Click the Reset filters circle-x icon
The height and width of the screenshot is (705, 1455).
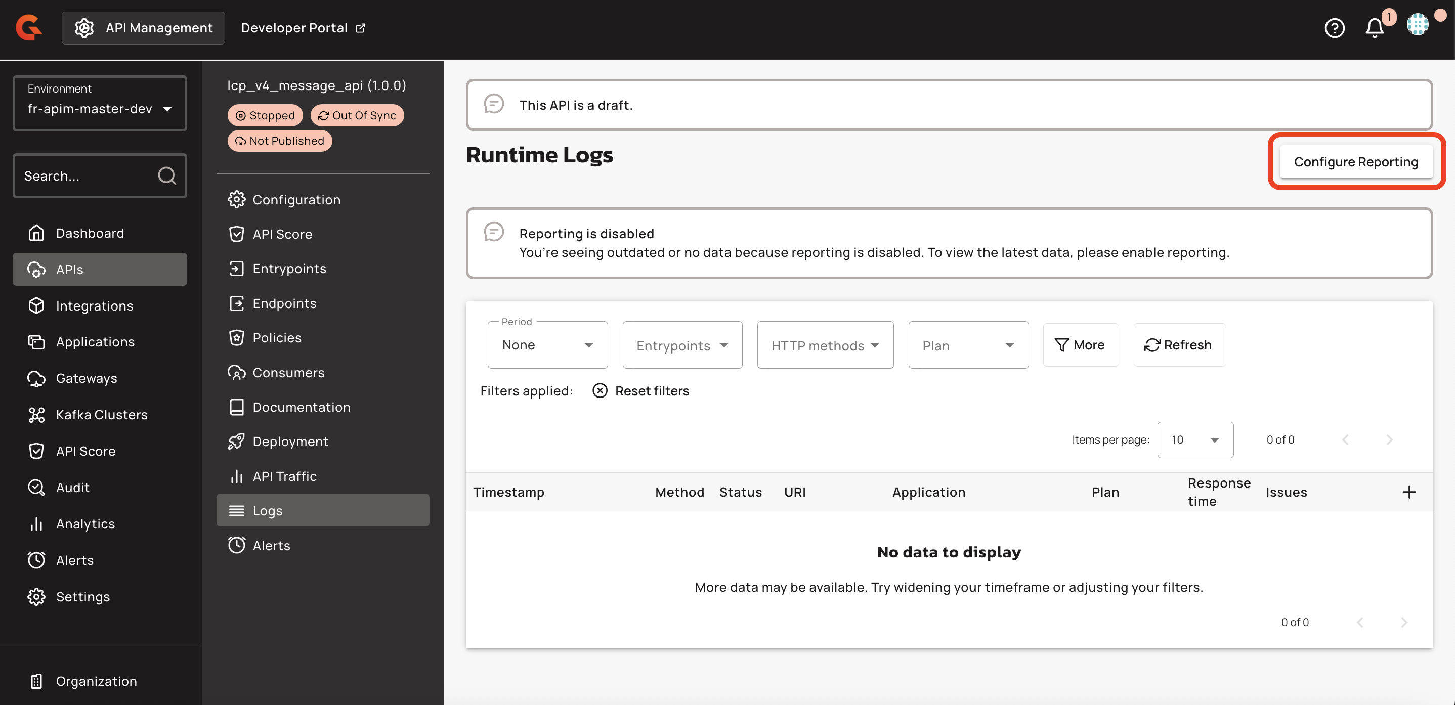[600, 390]
